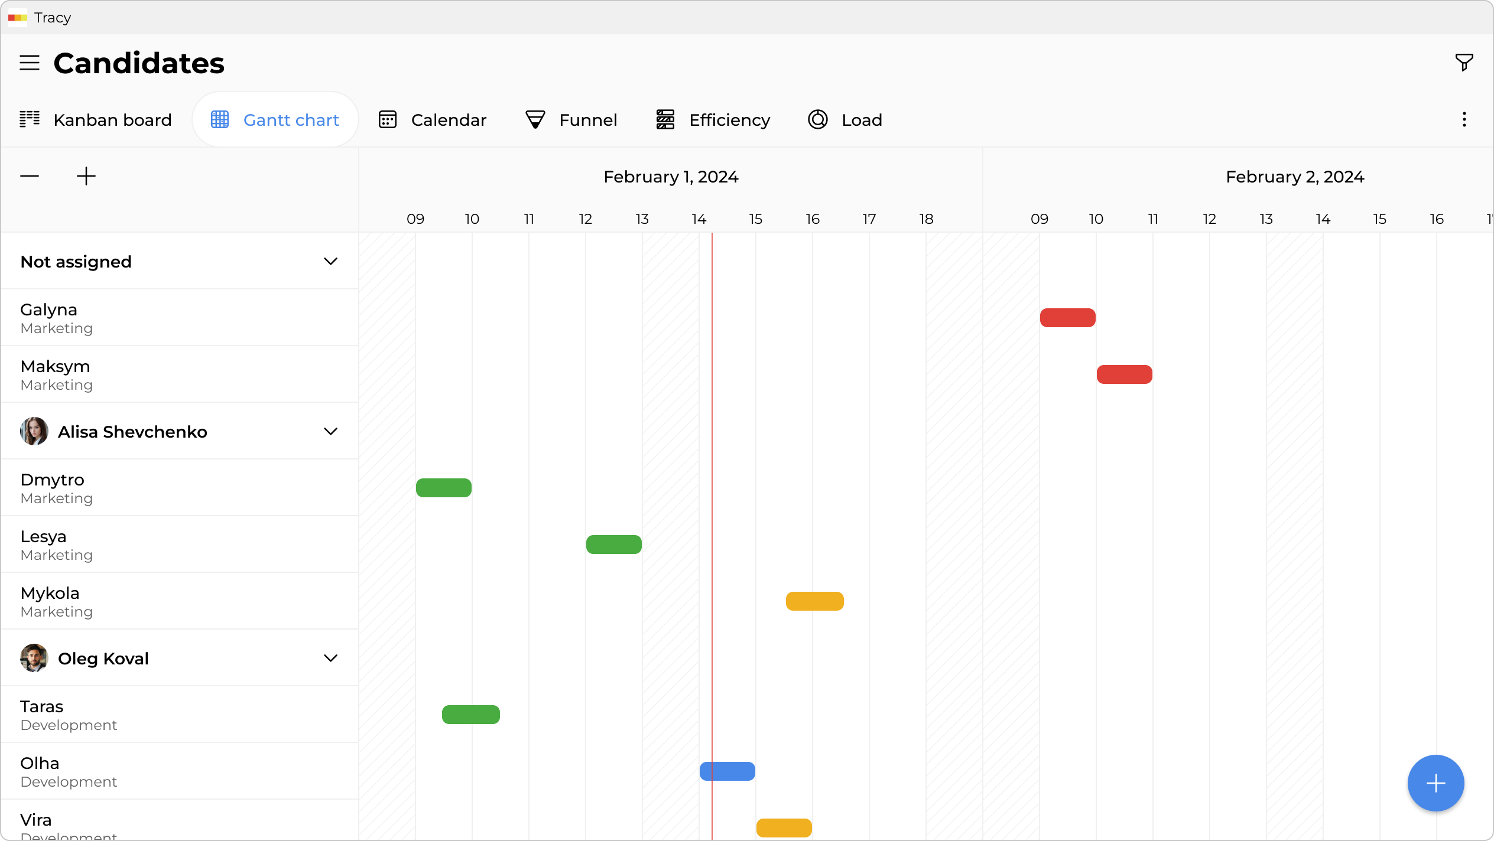Open the Funnel view tab
This screenshot has width=1494, height=841.
(x=571, y=120)
